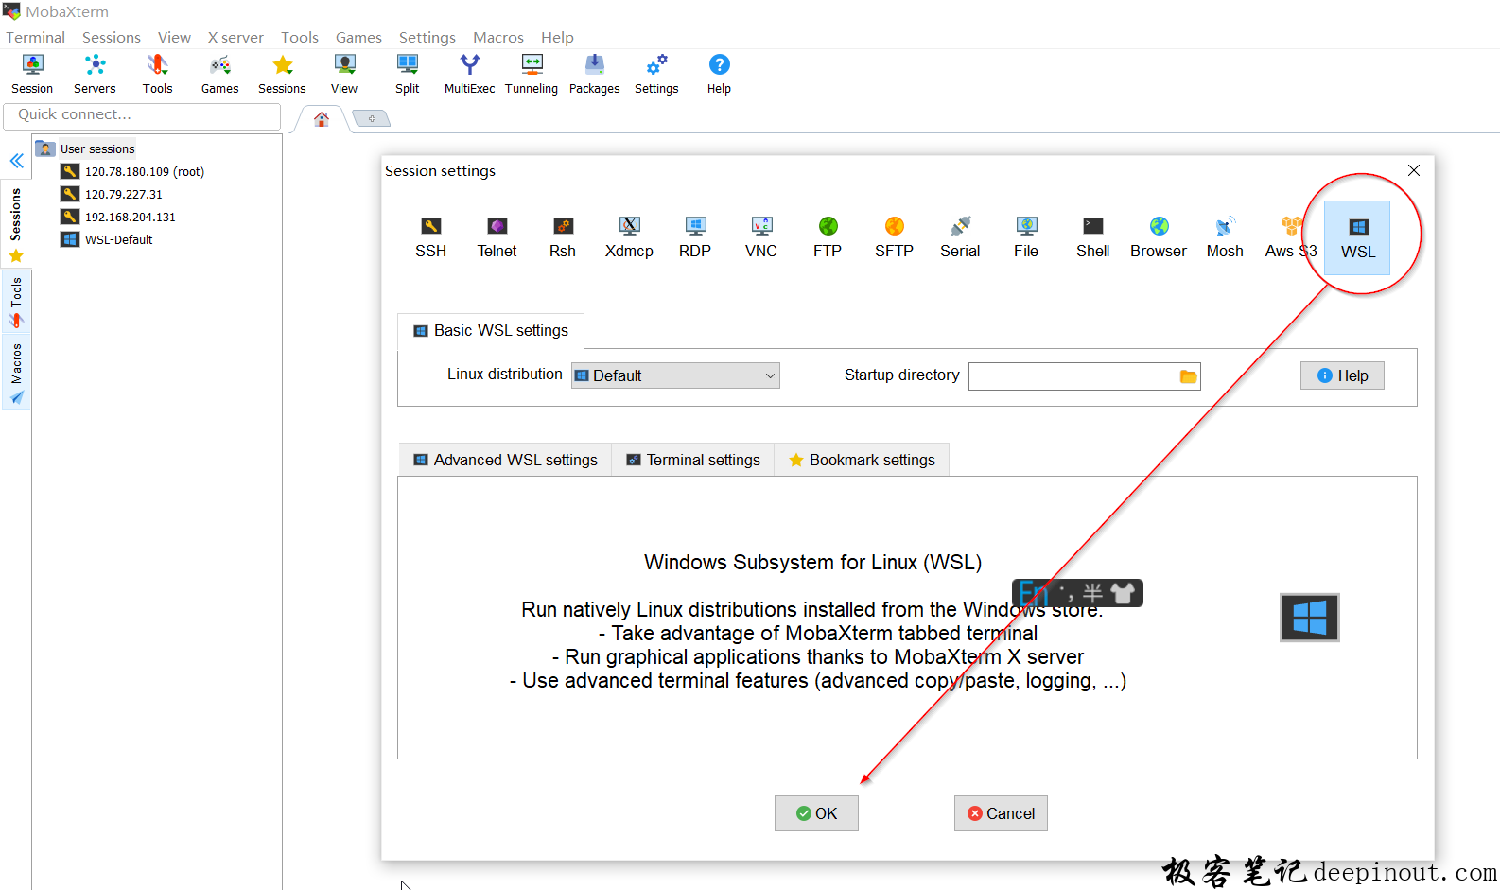Open a new tab with plus button

(372, 118)
